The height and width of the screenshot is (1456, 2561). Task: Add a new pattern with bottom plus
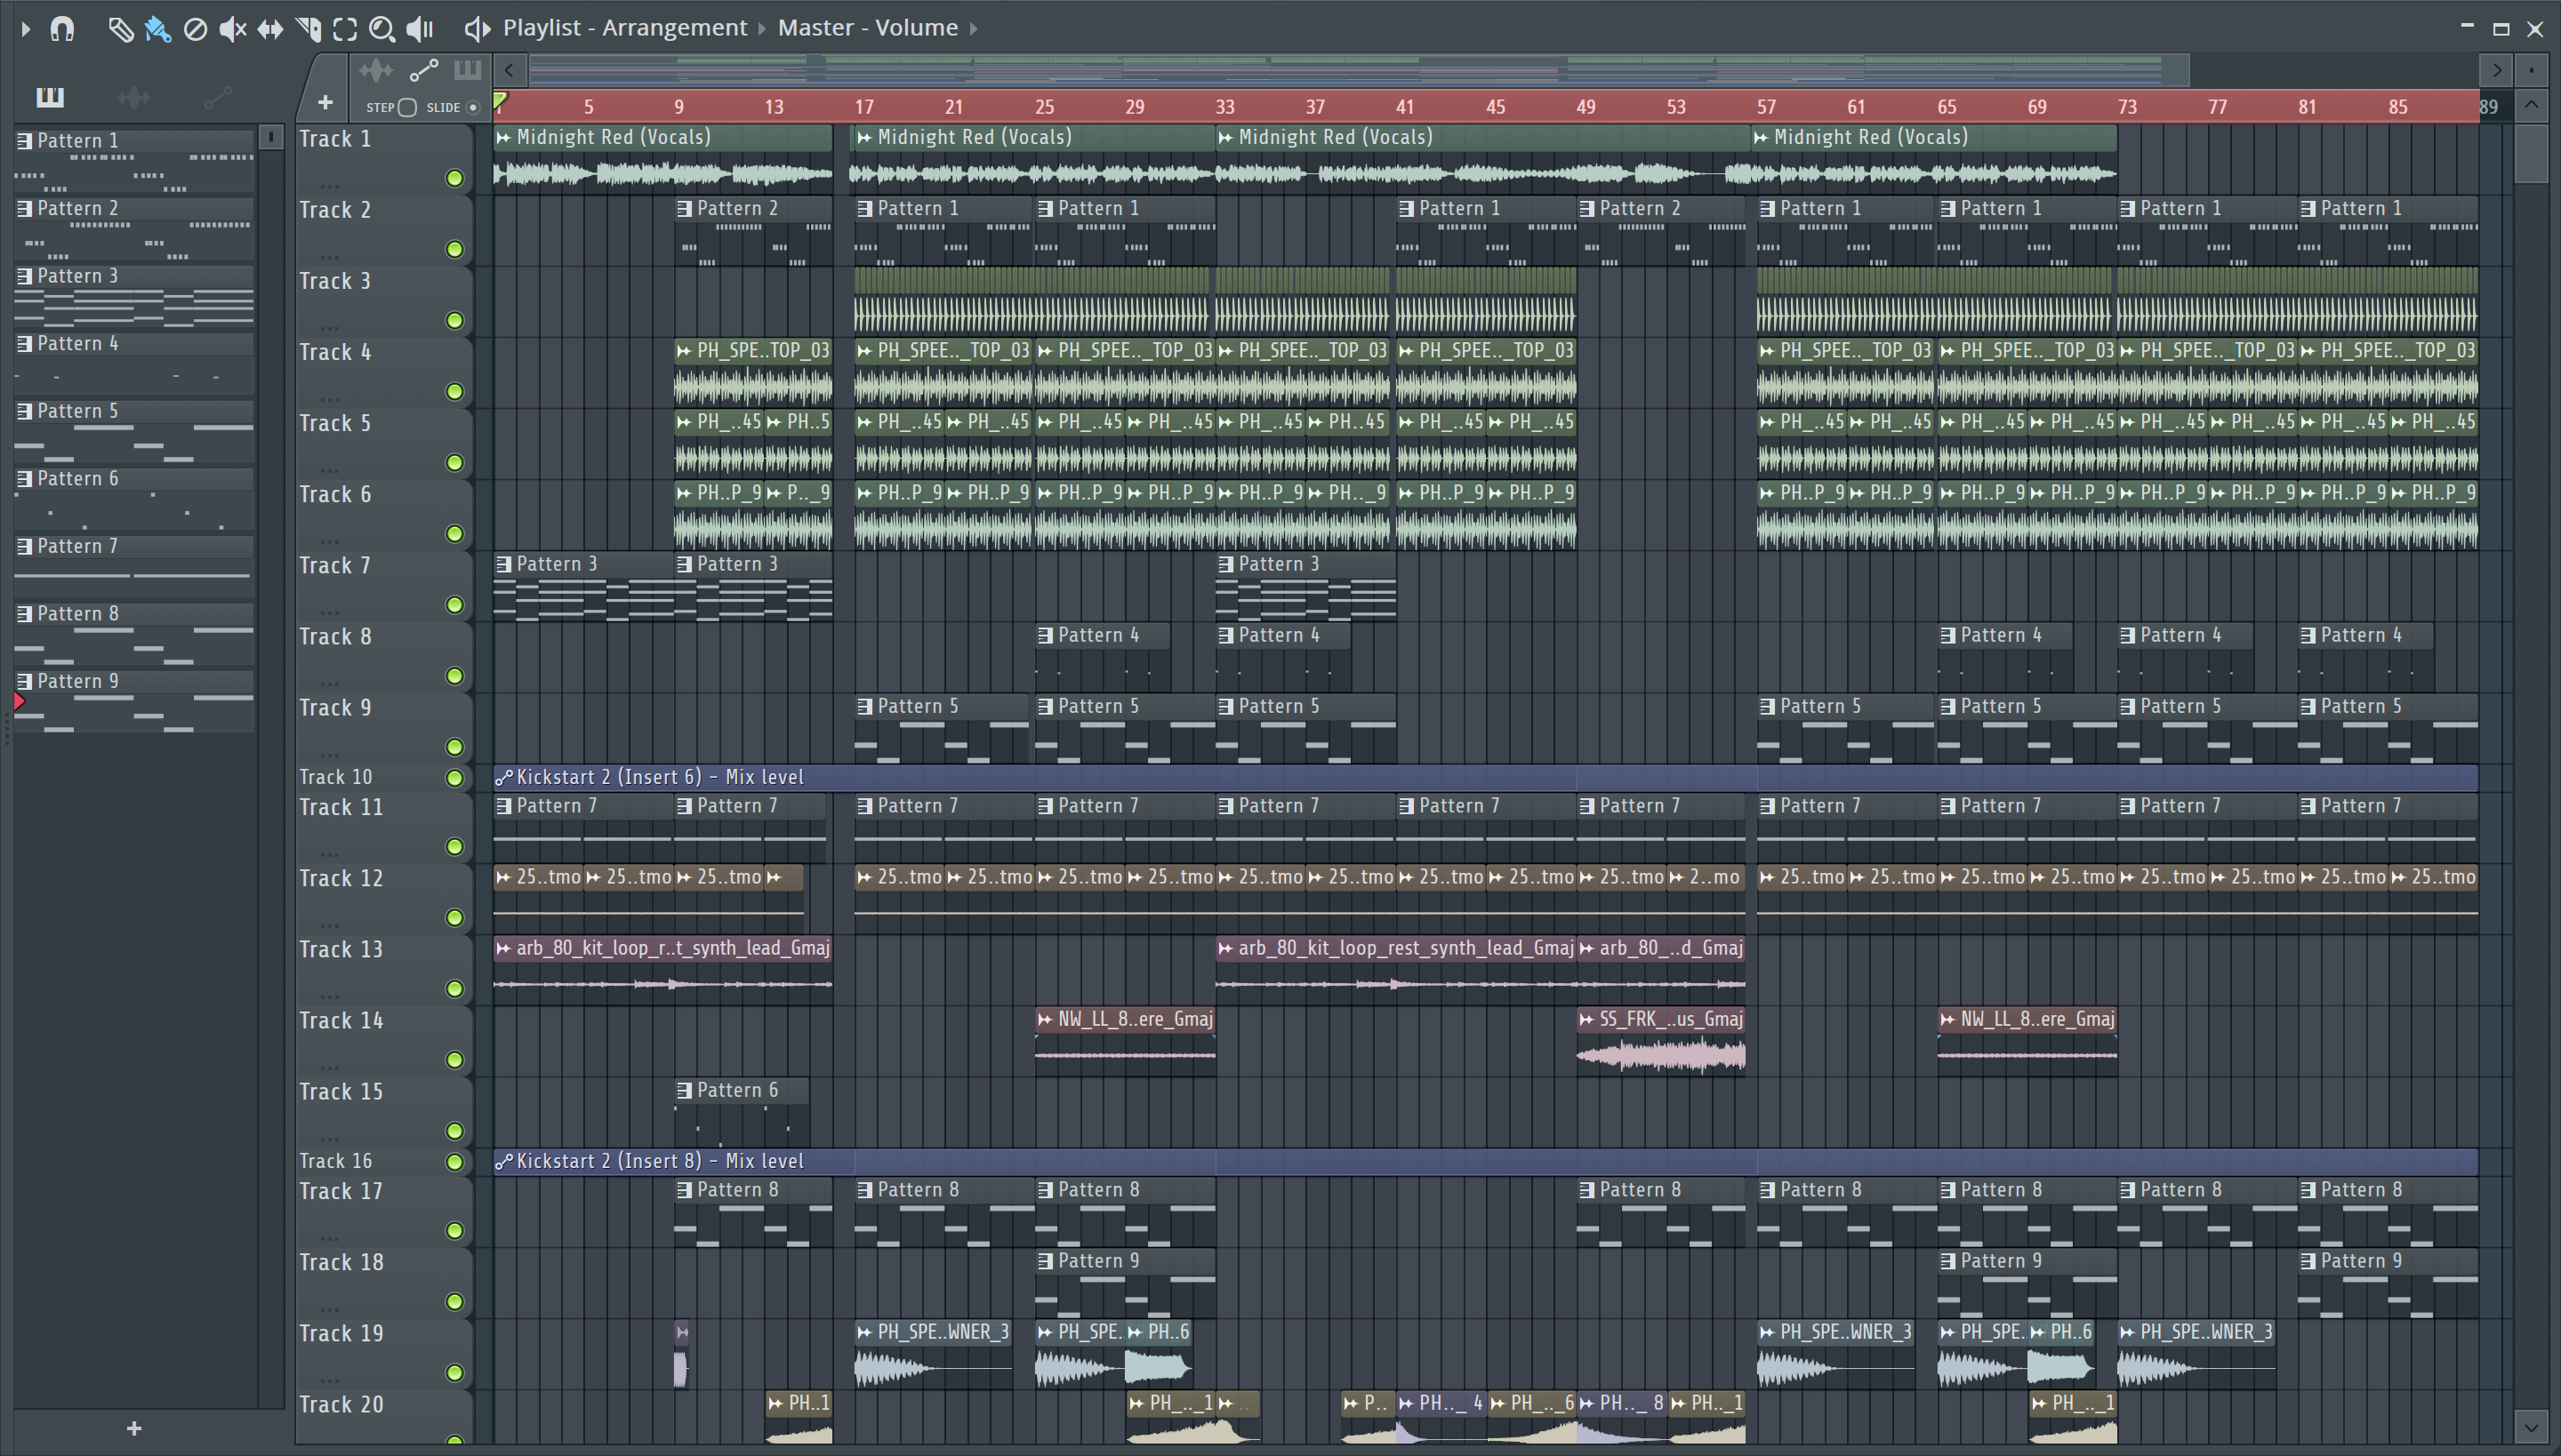(134, 1428)
